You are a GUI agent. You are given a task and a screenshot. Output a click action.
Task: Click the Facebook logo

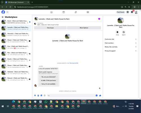click(x=3, y=12)
